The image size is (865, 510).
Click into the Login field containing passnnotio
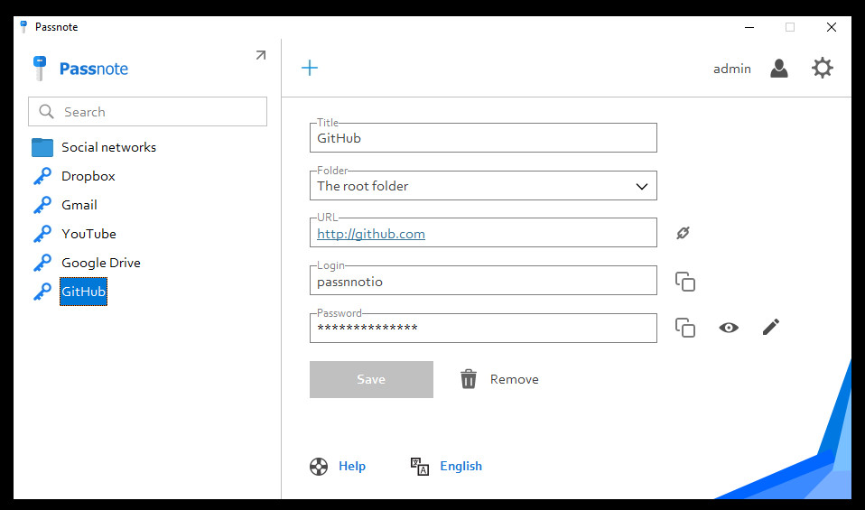483,281
